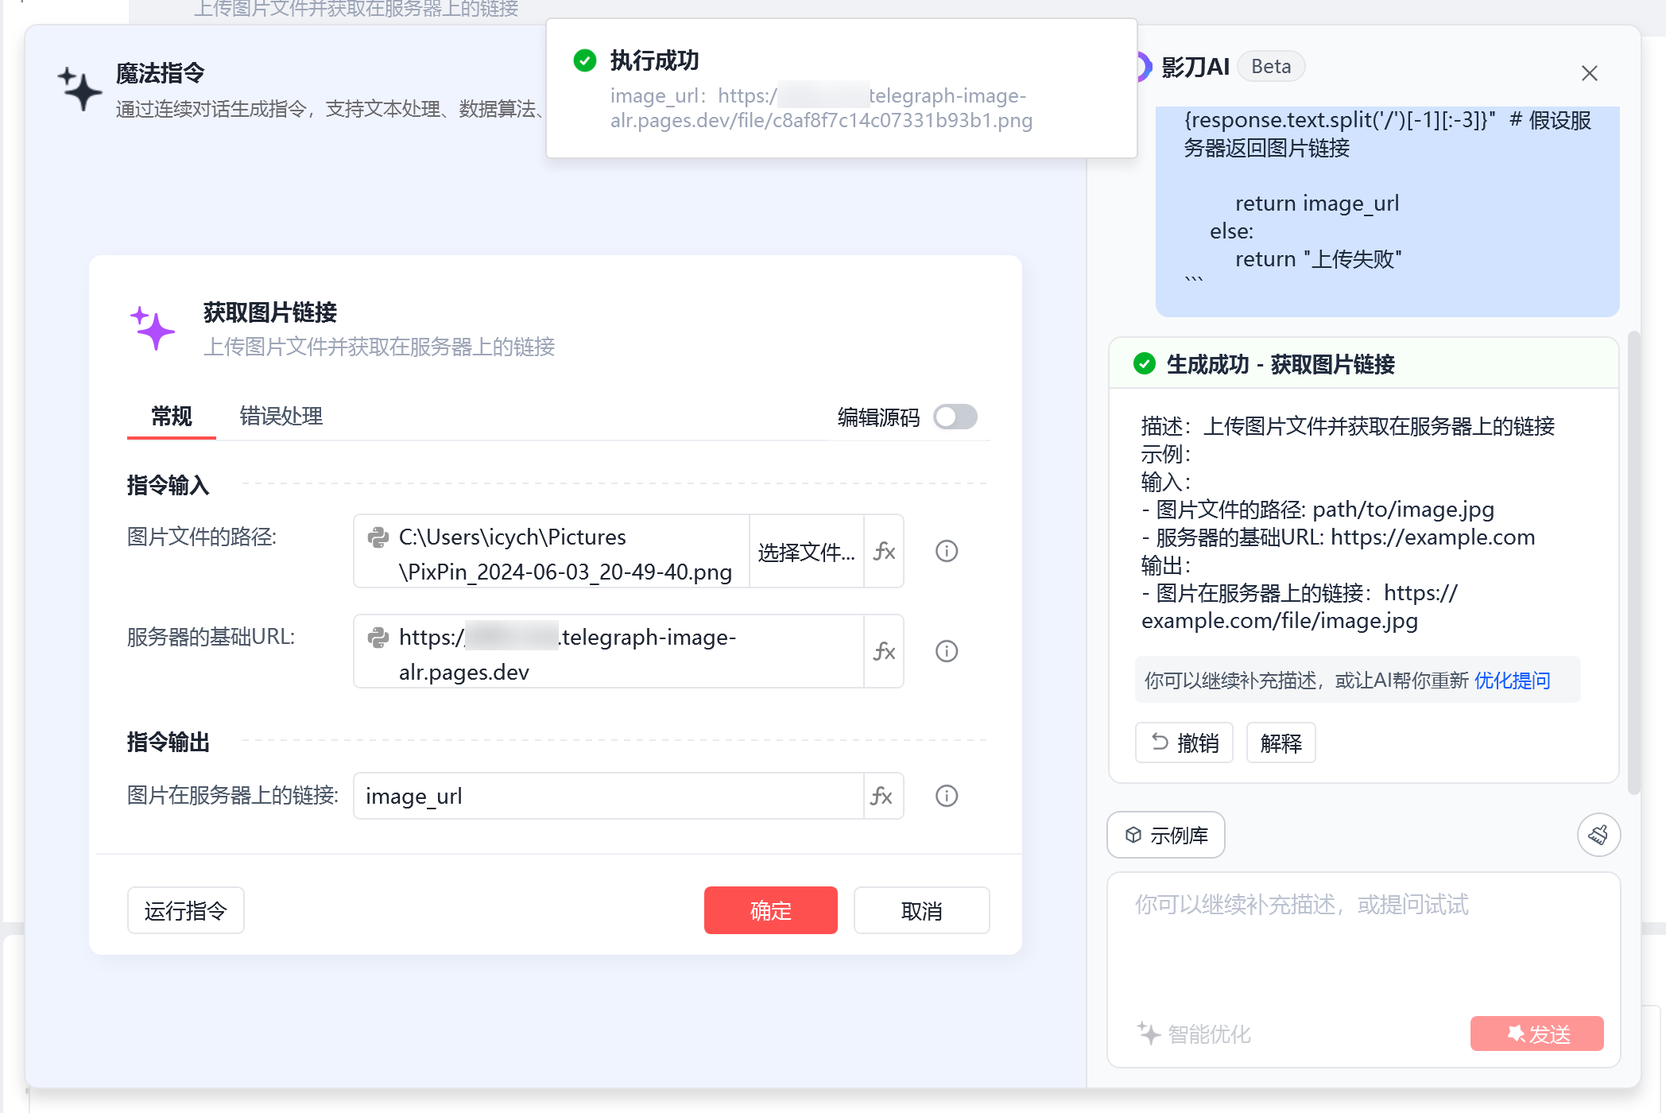Click the AI panel vertical scrollbar
Screen dimensions: 1666x1113
coord(1633,556)
